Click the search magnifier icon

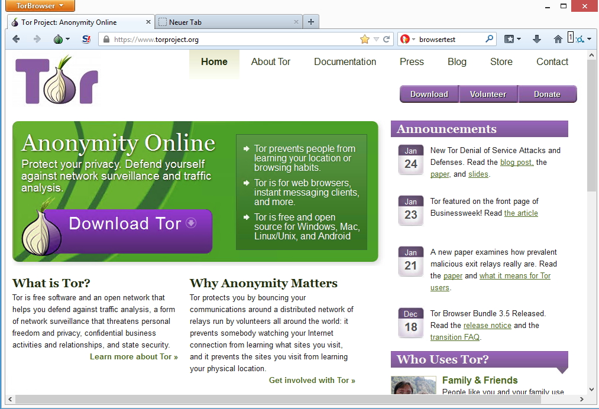pos(489,39)
